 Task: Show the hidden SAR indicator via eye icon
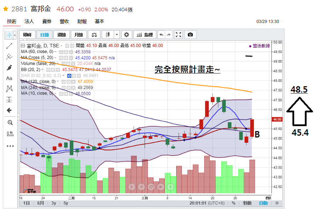click(x=69, y=76)
